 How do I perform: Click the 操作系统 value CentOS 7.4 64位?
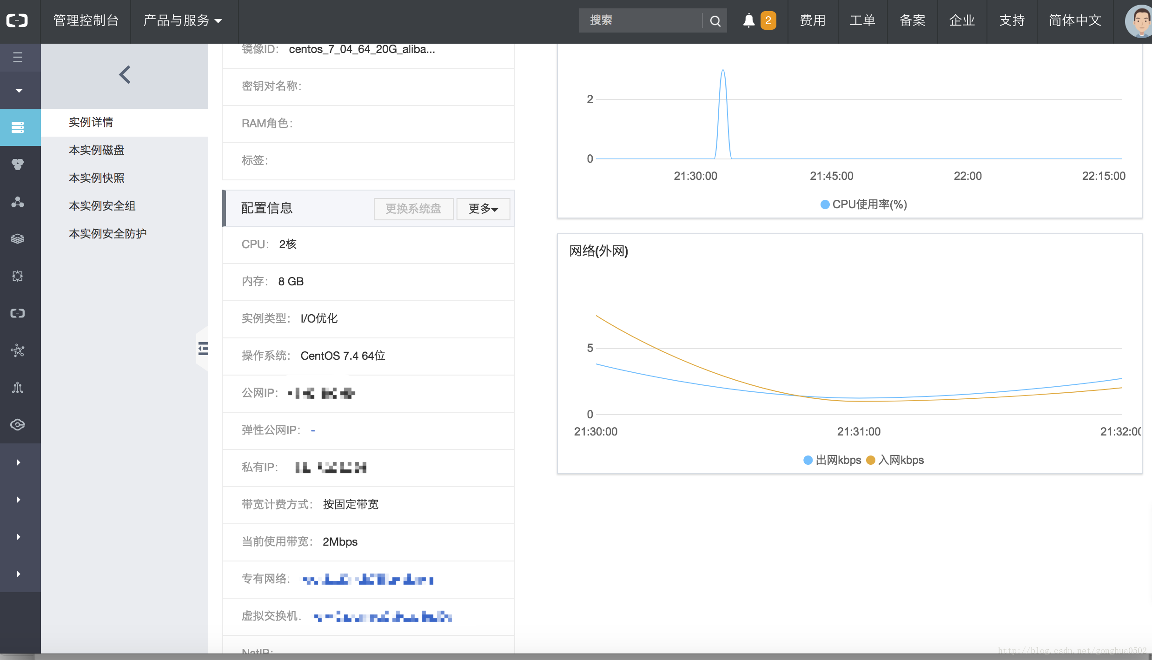(343, 356)
